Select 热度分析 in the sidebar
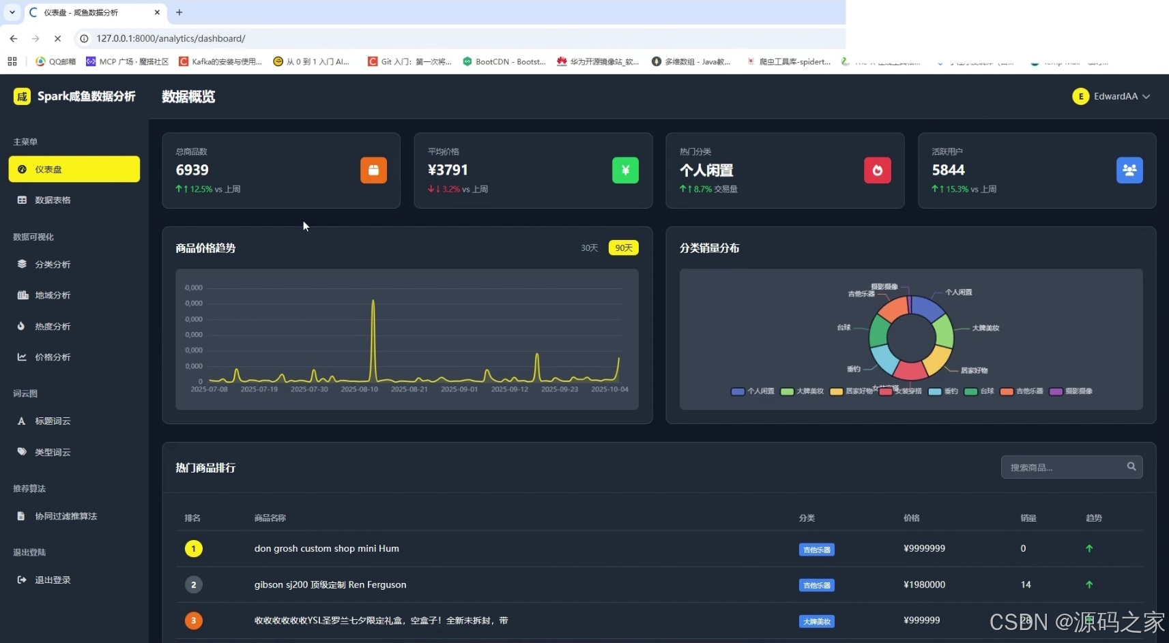The image size is (1169, 643). point(74,326)
